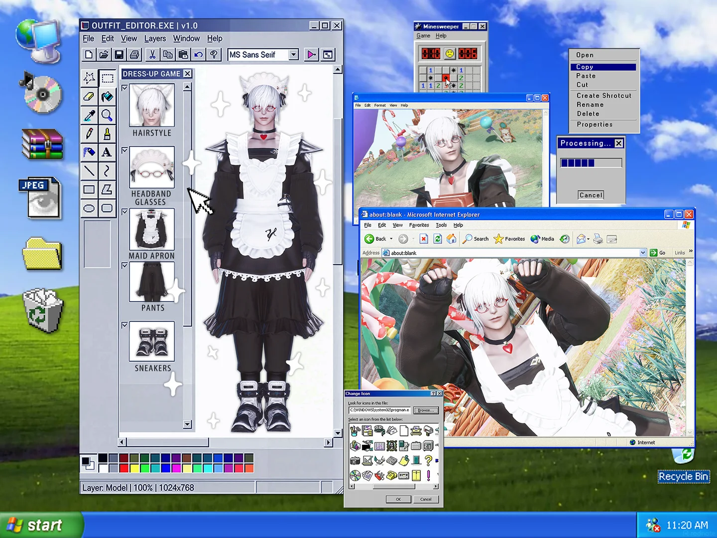
Task: Toggle the HAIRSTYLE layer checkbox
Action: [124, 88]
